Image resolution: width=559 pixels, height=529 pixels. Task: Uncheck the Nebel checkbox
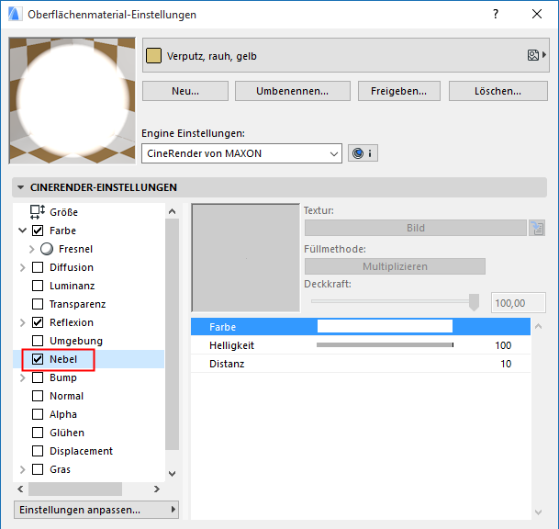click(38, 359)
